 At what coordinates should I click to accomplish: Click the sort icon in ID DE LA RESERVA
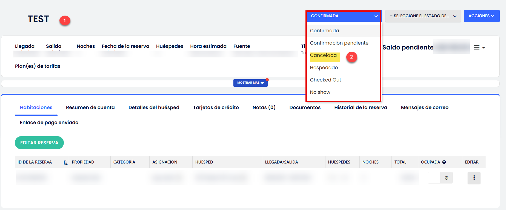65,162
